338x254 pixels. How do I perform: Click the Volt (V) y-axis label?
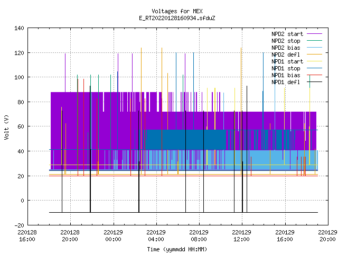coord(7,127)
